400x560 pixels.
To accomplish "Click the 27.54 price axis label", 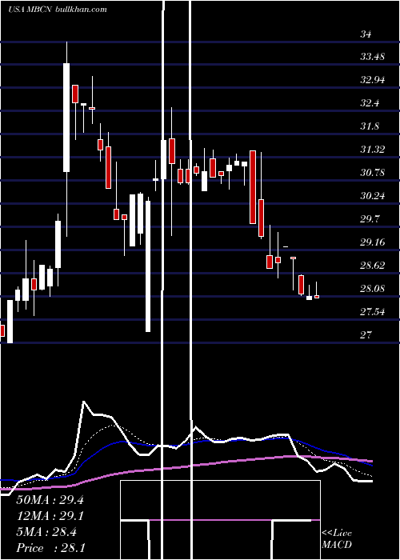I will 373,312.
